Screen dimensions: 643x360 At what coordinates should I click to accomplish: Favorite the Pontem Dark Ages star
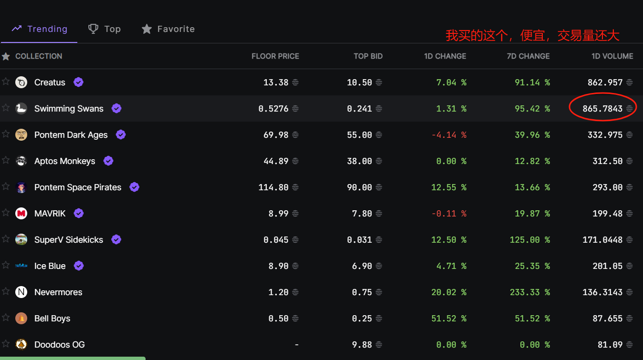[x=6, y=134]
